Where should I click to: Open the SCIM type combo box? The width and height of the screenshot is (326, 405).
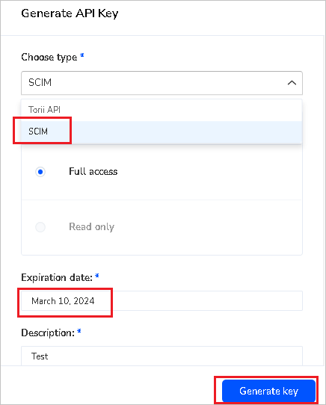162,83
